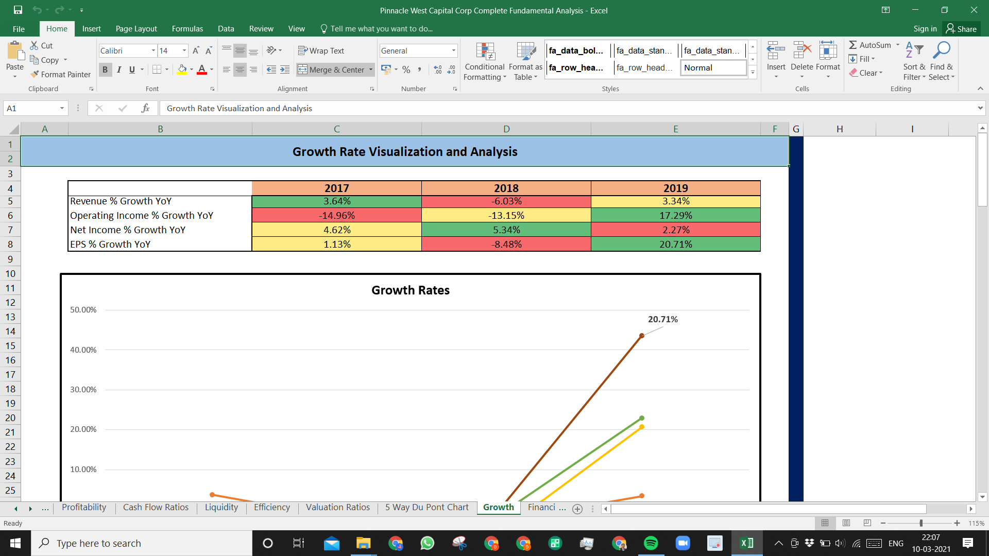Image resolution: width=989 pixels, height=556 pixels.
Task: Toggle Merge & Center
Action: (x=331, y=69)
